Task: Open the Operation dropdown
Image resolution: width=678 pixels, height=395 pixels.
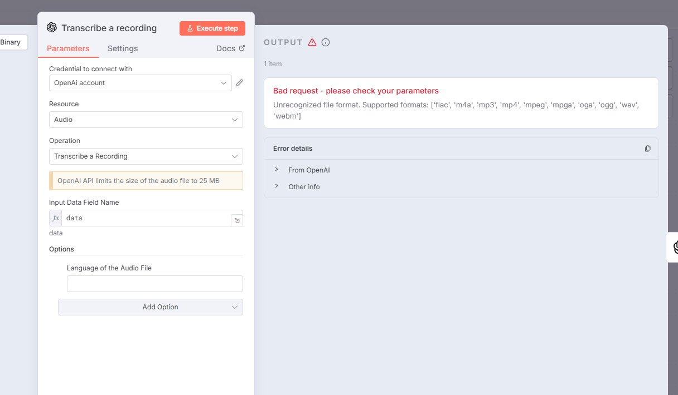Action: coord(146,156)
